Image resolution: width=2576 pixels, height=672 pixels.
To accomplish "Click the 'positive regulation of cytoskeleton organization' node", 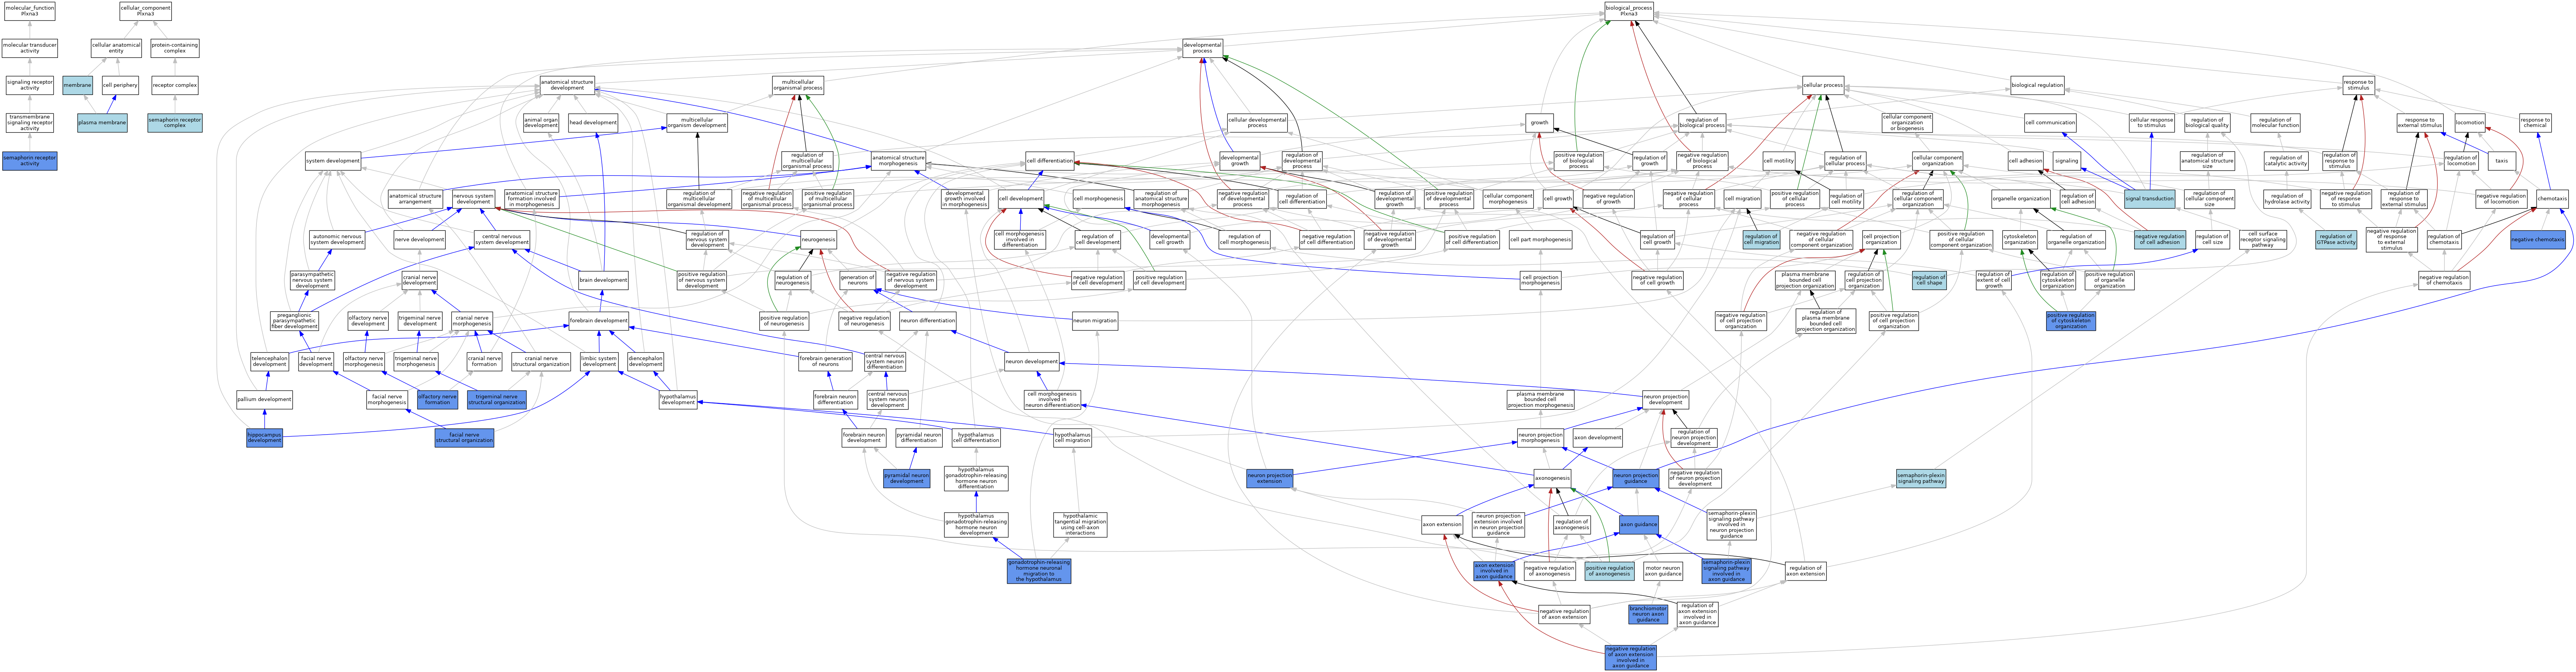I will coord(2071,321).
